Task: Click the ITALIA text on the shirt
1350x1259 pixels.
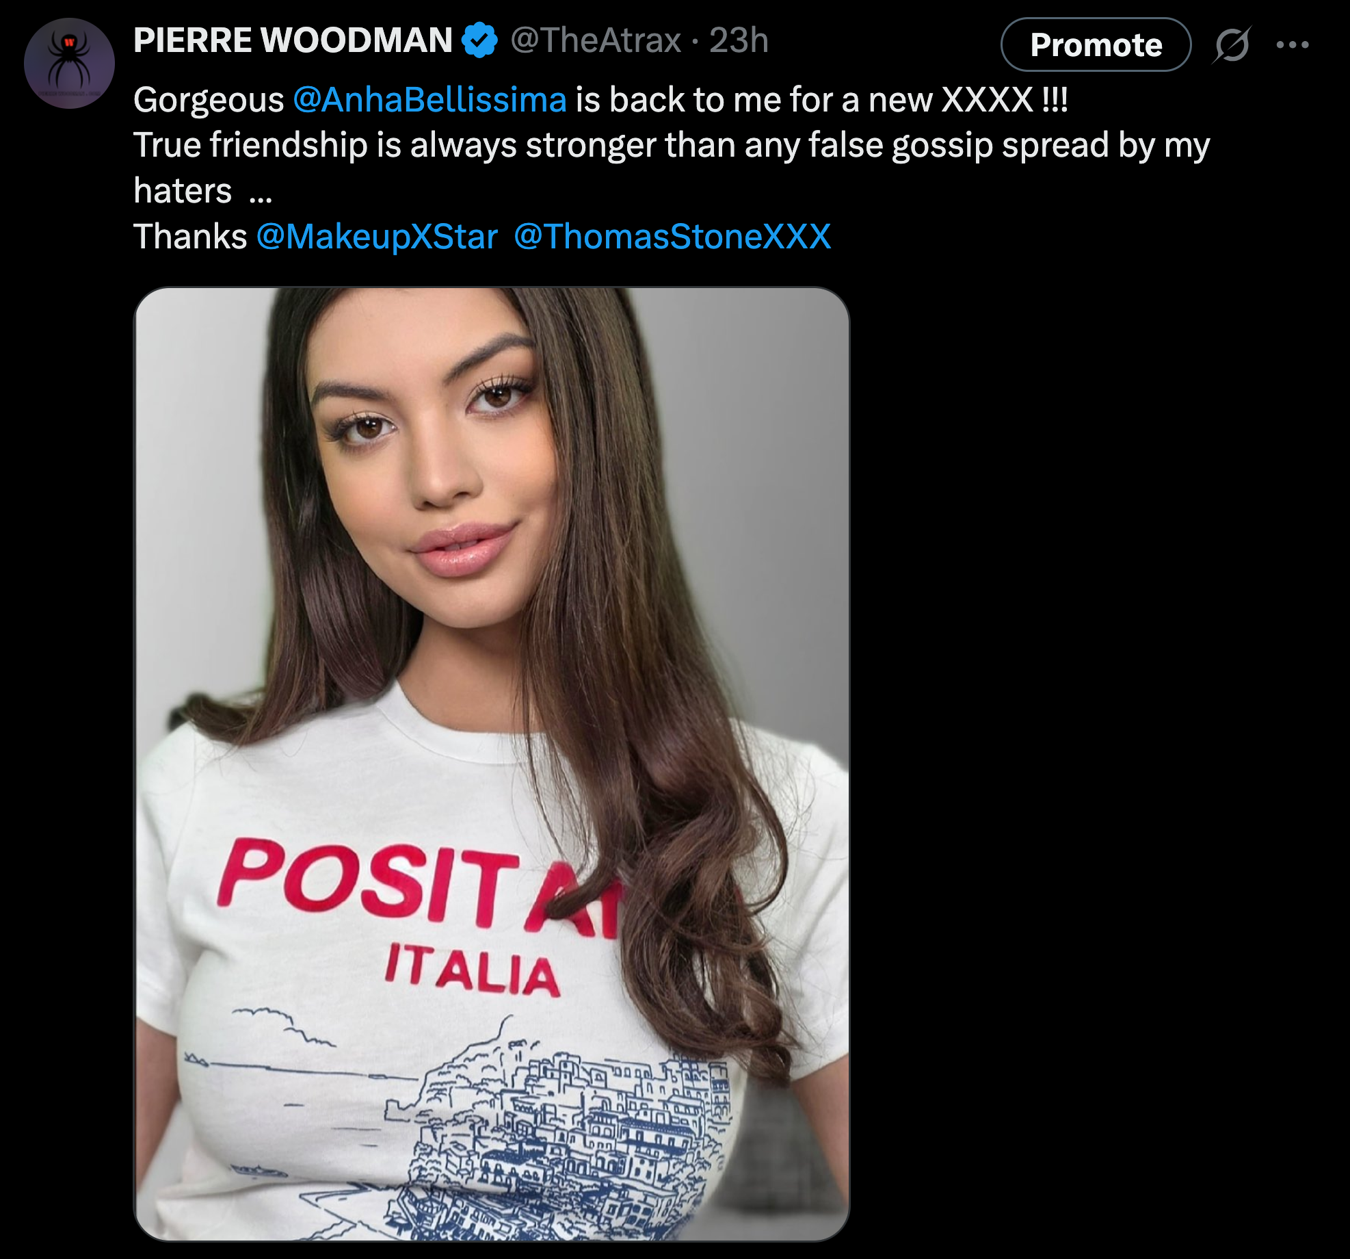Action: tap(472, 970)
